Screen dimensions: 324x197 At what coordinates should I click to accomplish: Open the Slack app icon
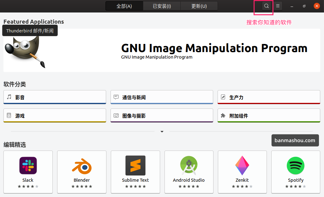(28, 166)
